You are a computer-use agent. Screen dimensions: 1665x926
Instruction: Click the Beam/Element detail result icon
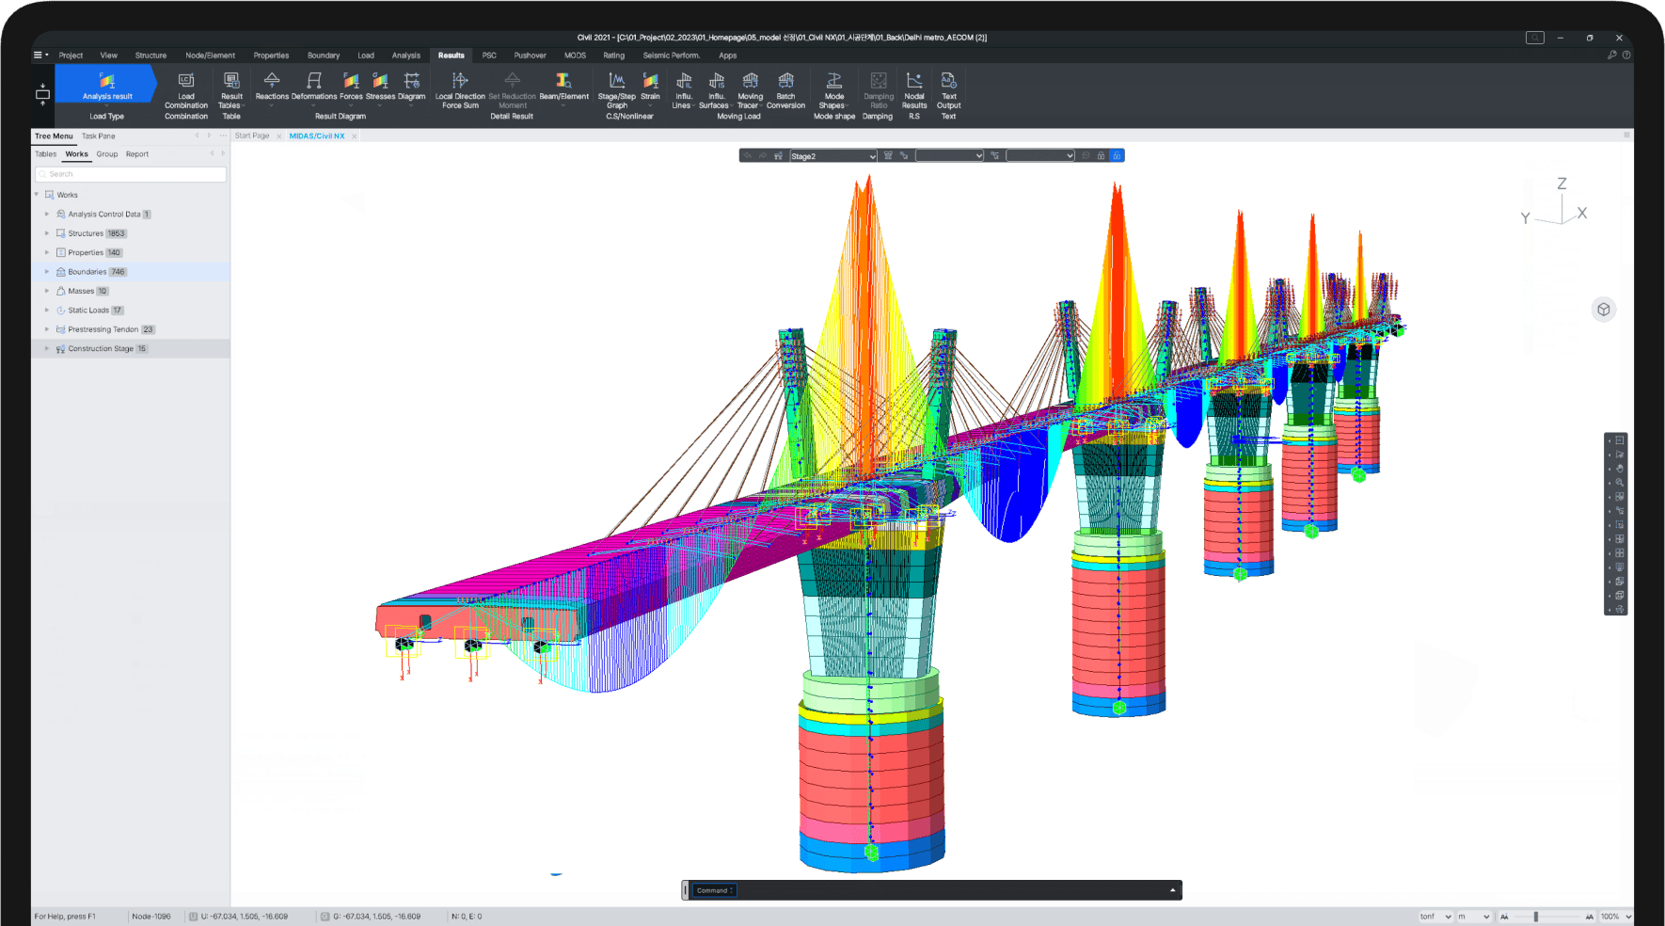click(x=563, y=82)
